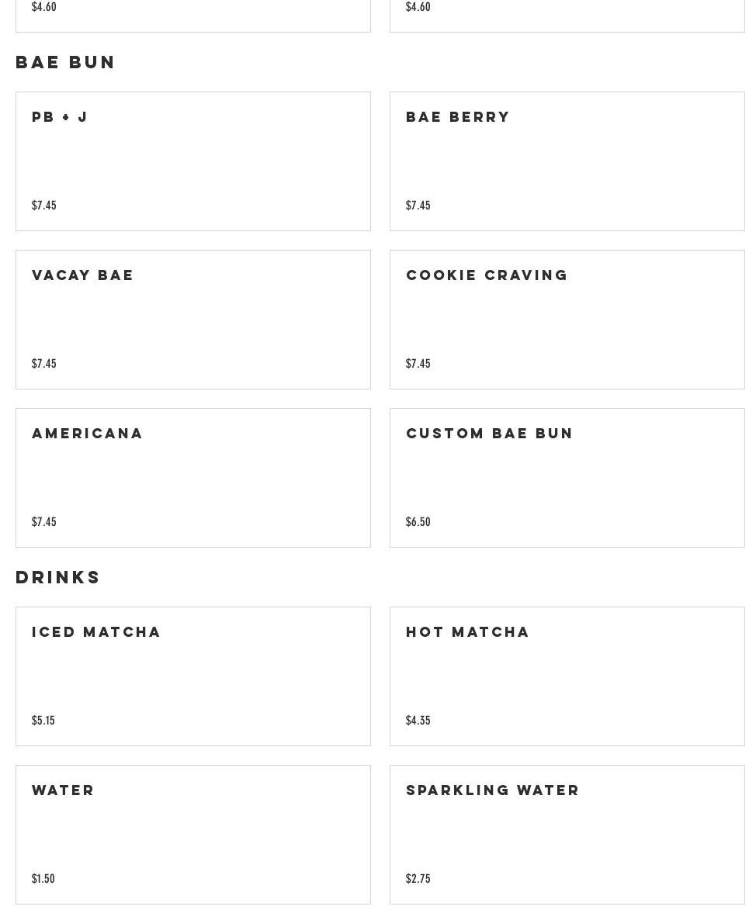
Task: Select the Custom Bae Bun option
Action: tap(567, 478)
